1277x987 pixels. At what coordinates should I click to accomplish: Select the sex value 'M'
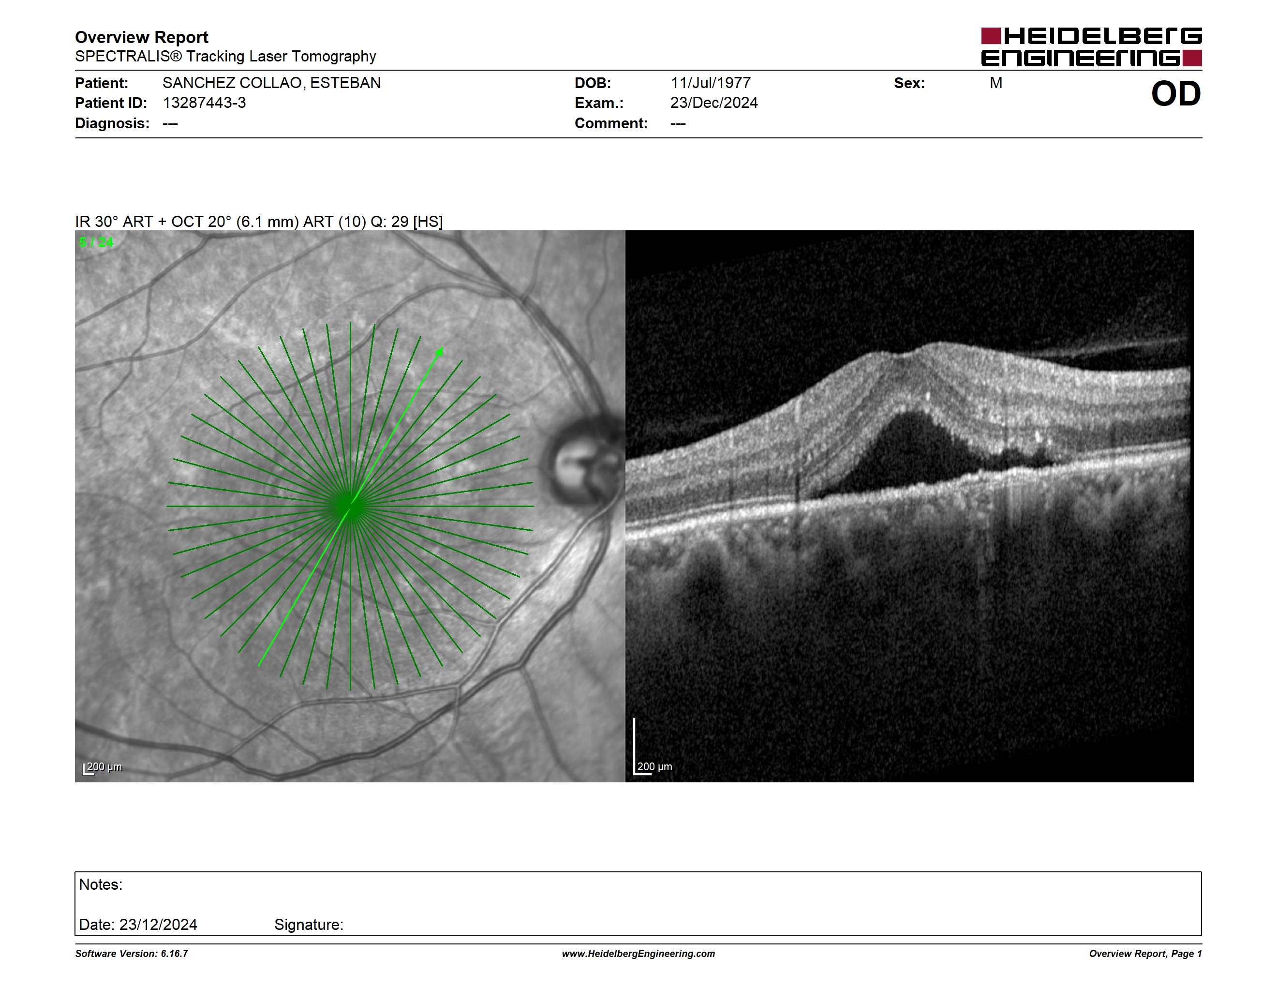click(996, 83)
